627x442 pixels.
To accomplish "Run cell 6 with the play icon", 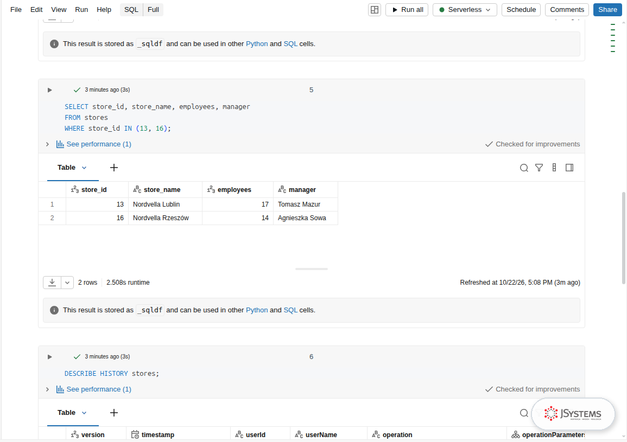I will coord(49,357).
